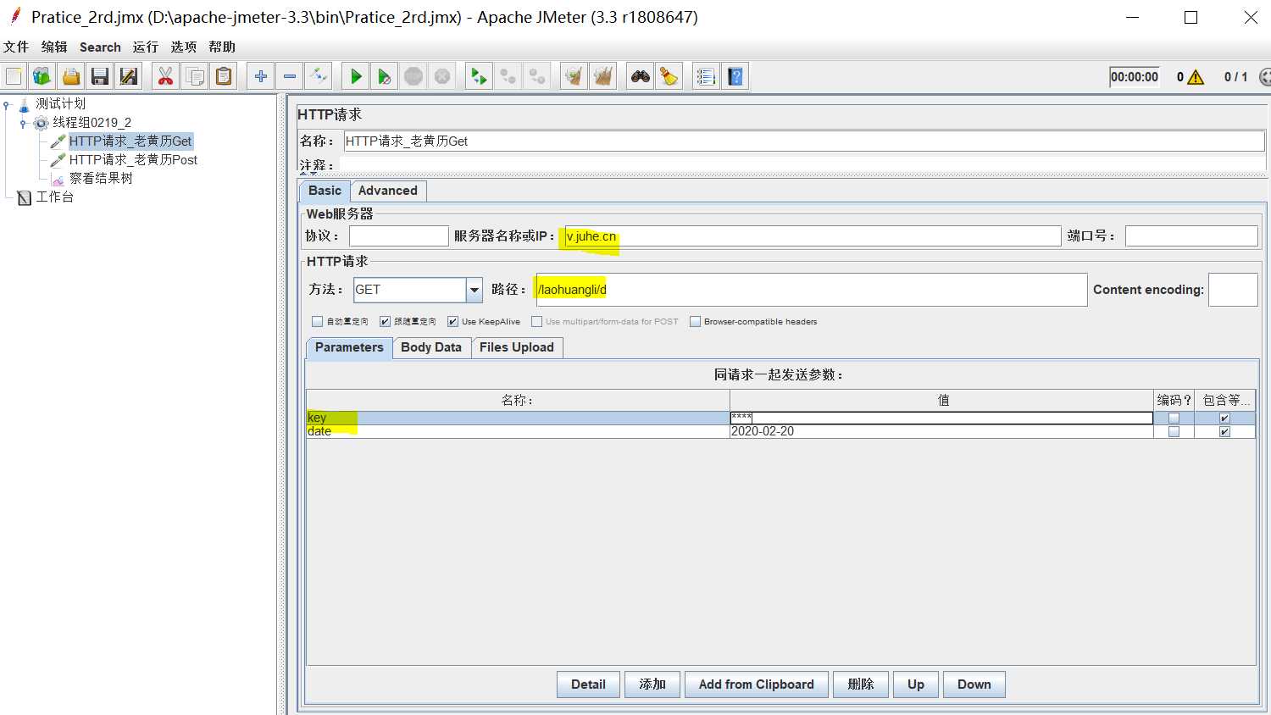The height and width of the screenshot is (715, 1271).
Task: Open Help with the question mark icon
Action: click(735, 76)
